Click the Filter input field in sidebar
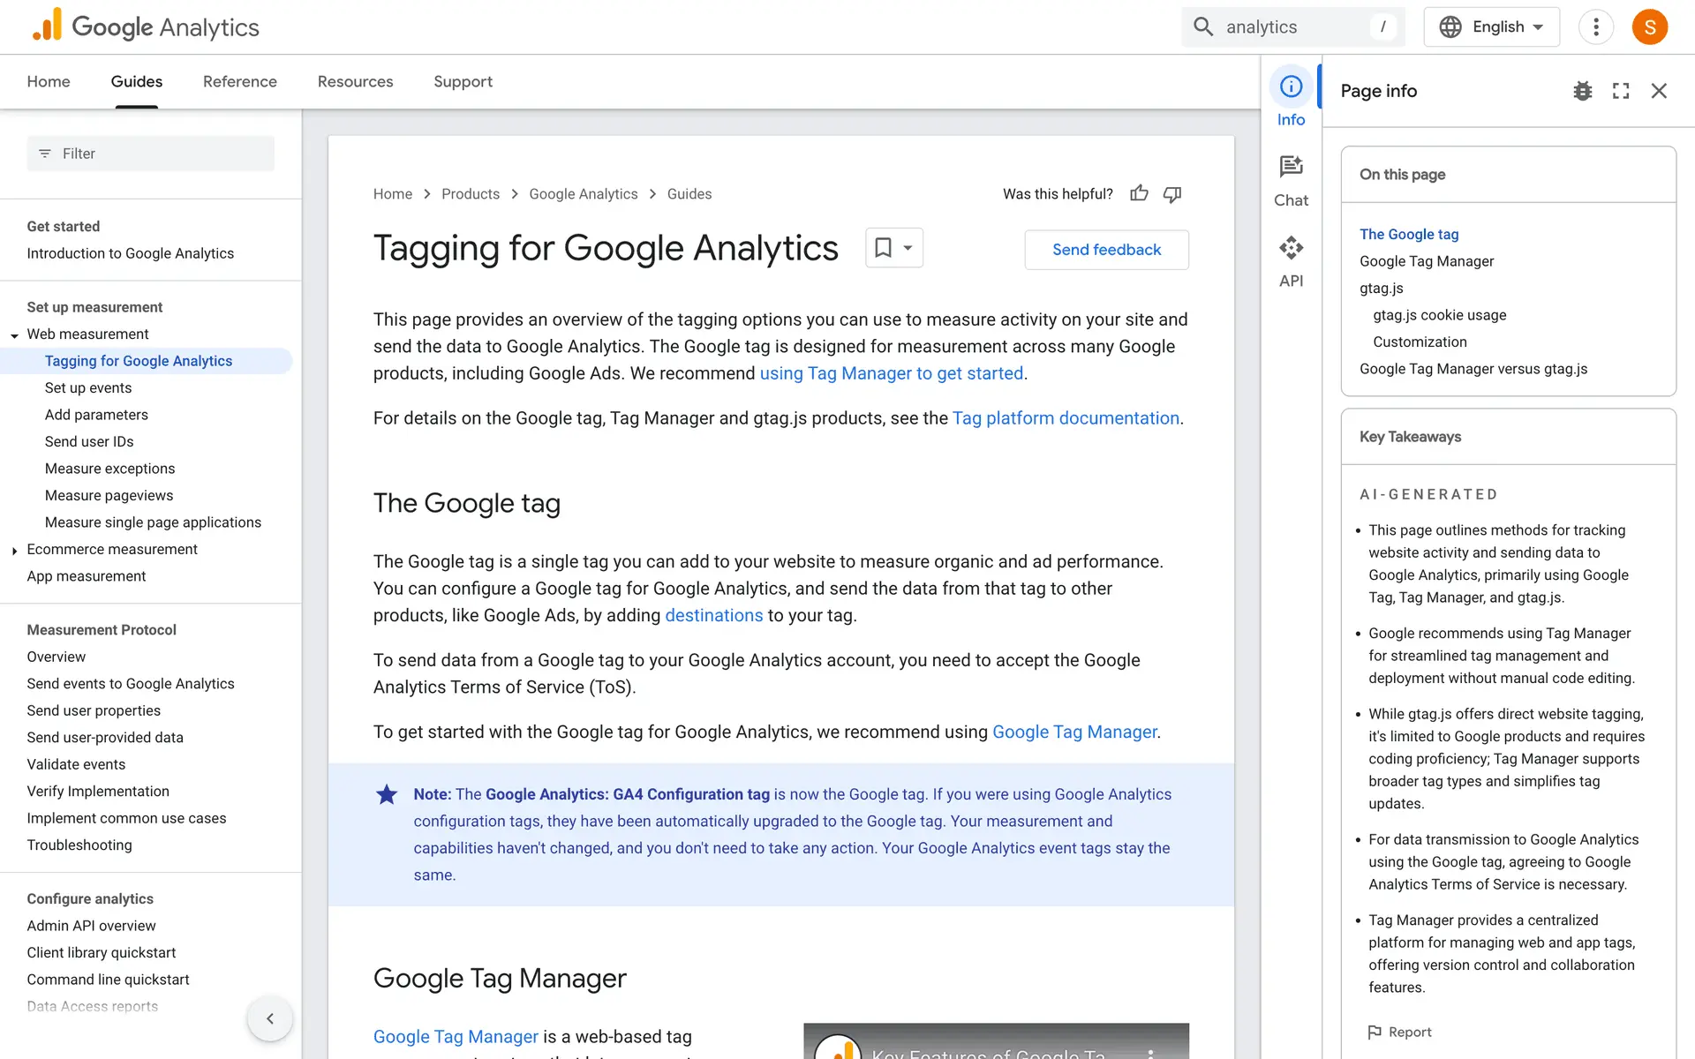This screenshot has height=1059, width=1695. point(150,154)
